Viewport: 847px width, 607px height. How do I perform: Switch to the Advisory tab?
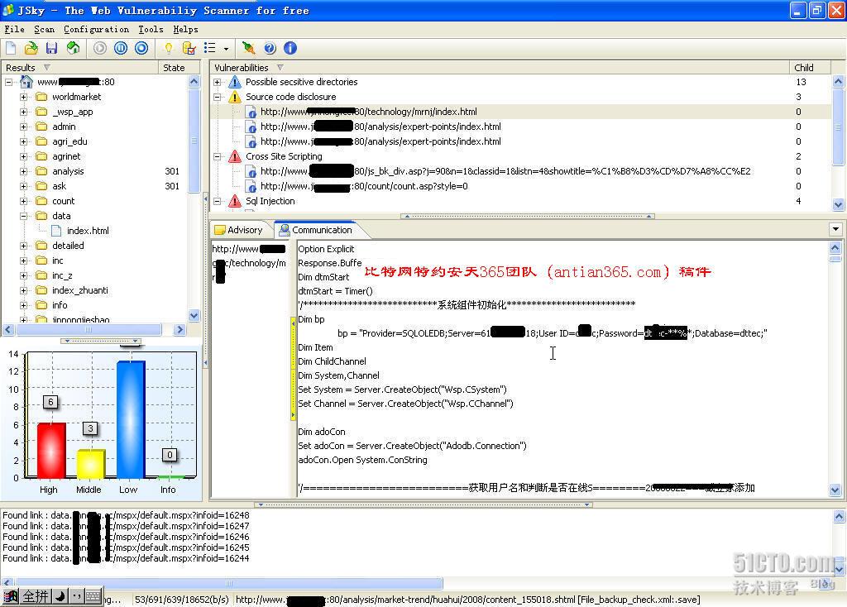click(239, 230)
